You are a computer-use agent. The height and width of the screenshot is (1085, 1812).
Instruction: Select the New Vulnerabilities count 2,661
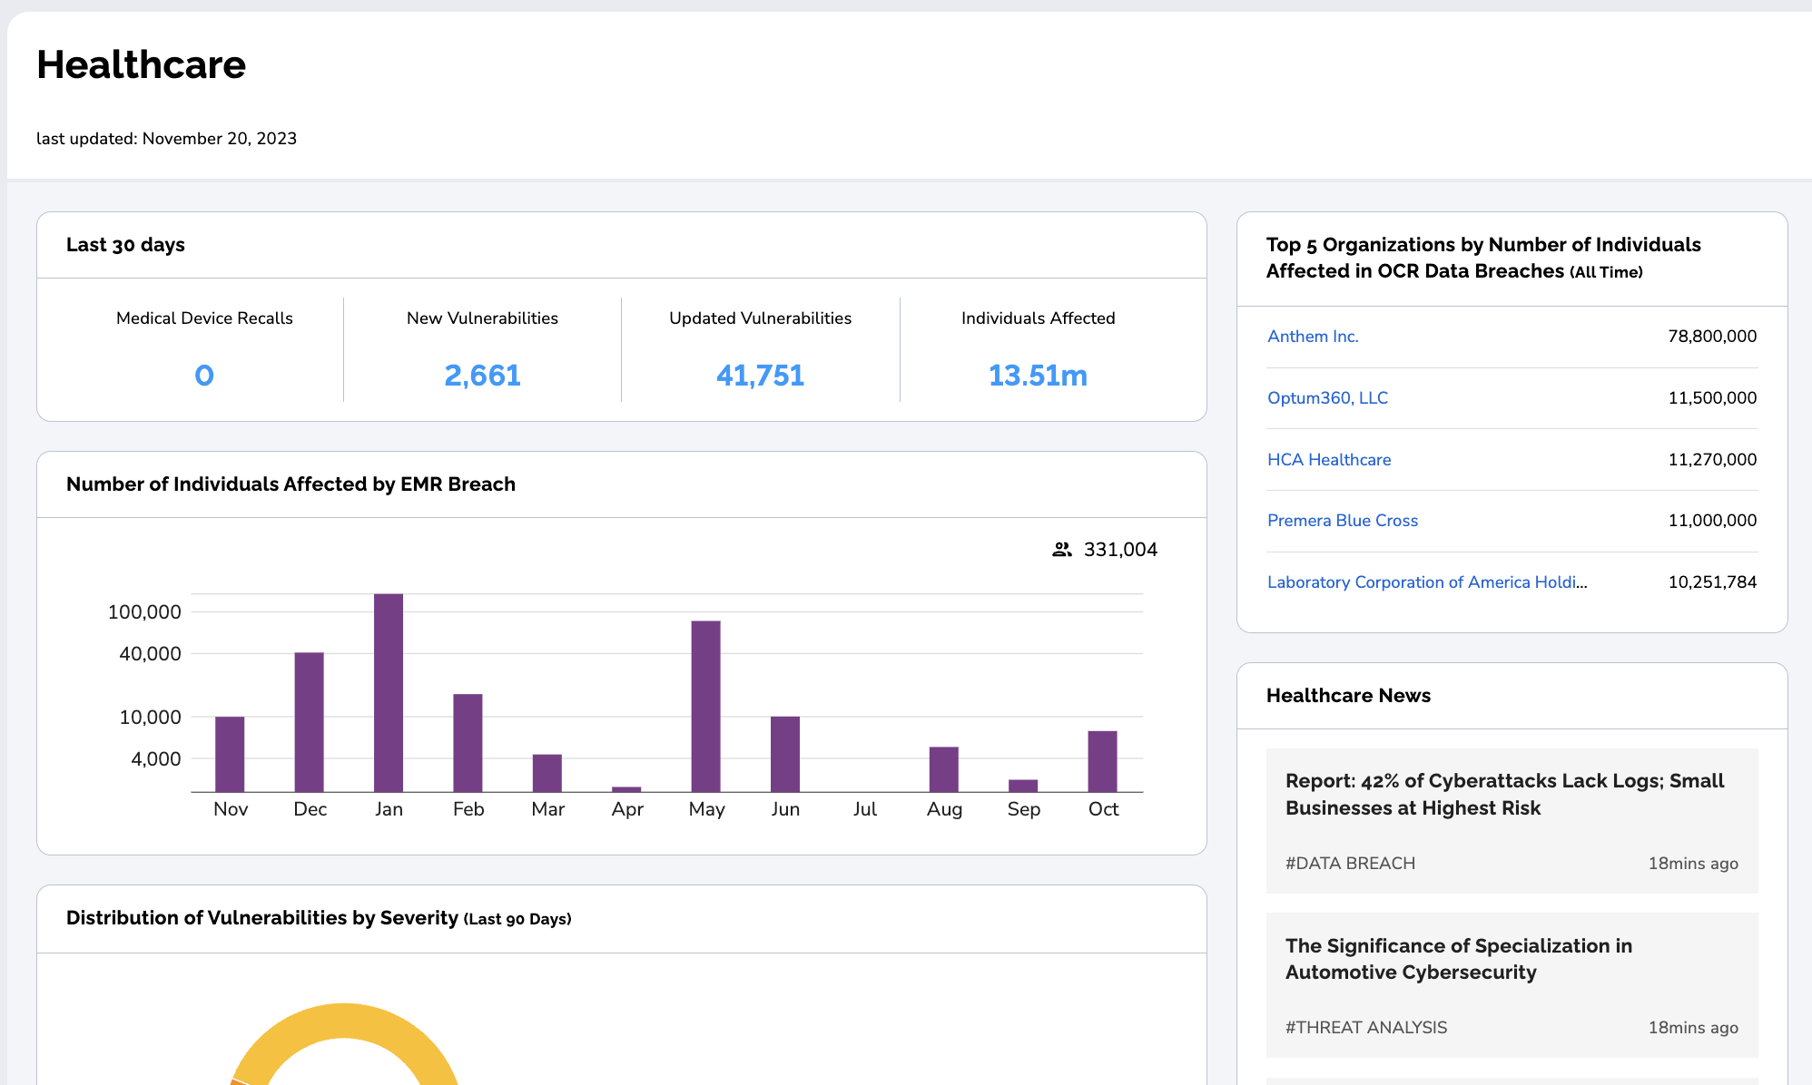(x=482, y=376)
